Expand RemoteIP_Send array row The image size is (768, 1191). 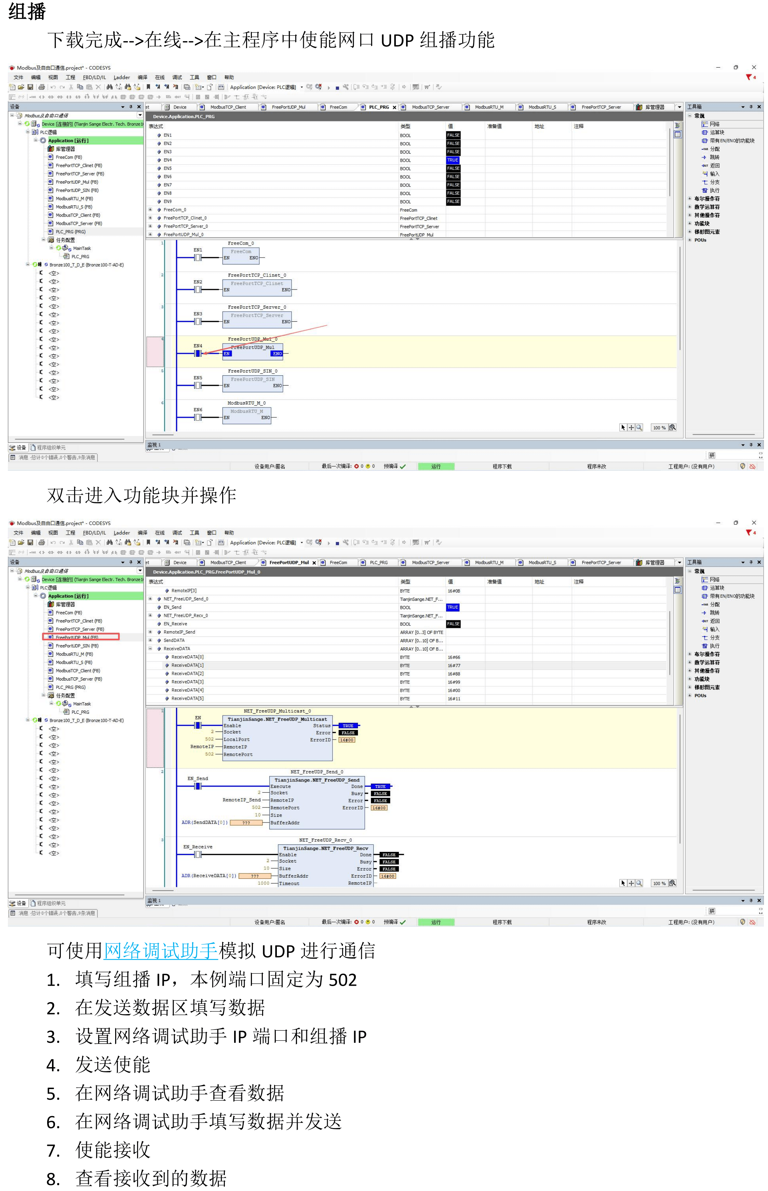(150, 632)
